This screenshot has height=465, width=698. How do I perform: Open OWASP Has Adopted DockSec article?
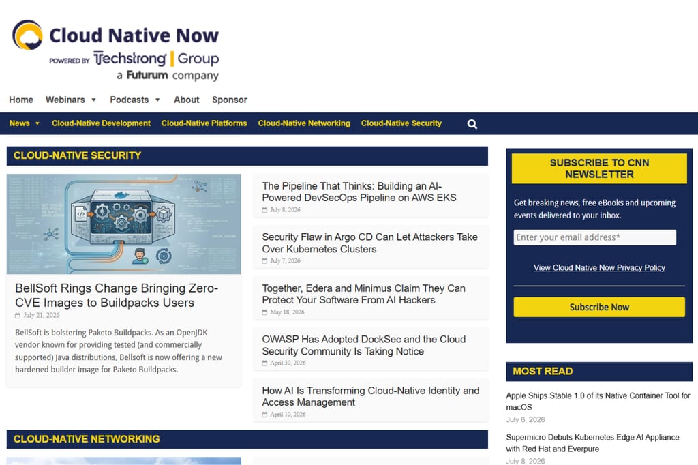click(364, 345)
